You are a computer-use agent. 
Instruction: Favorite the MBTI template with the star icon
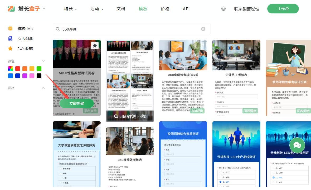tap(95, 46)
